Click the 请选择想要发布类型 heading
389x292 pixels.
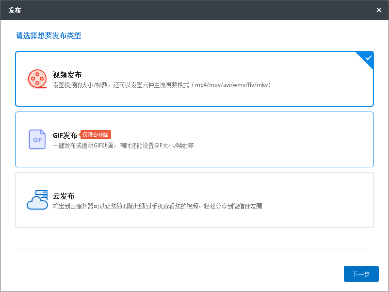(x=49, y=35)
